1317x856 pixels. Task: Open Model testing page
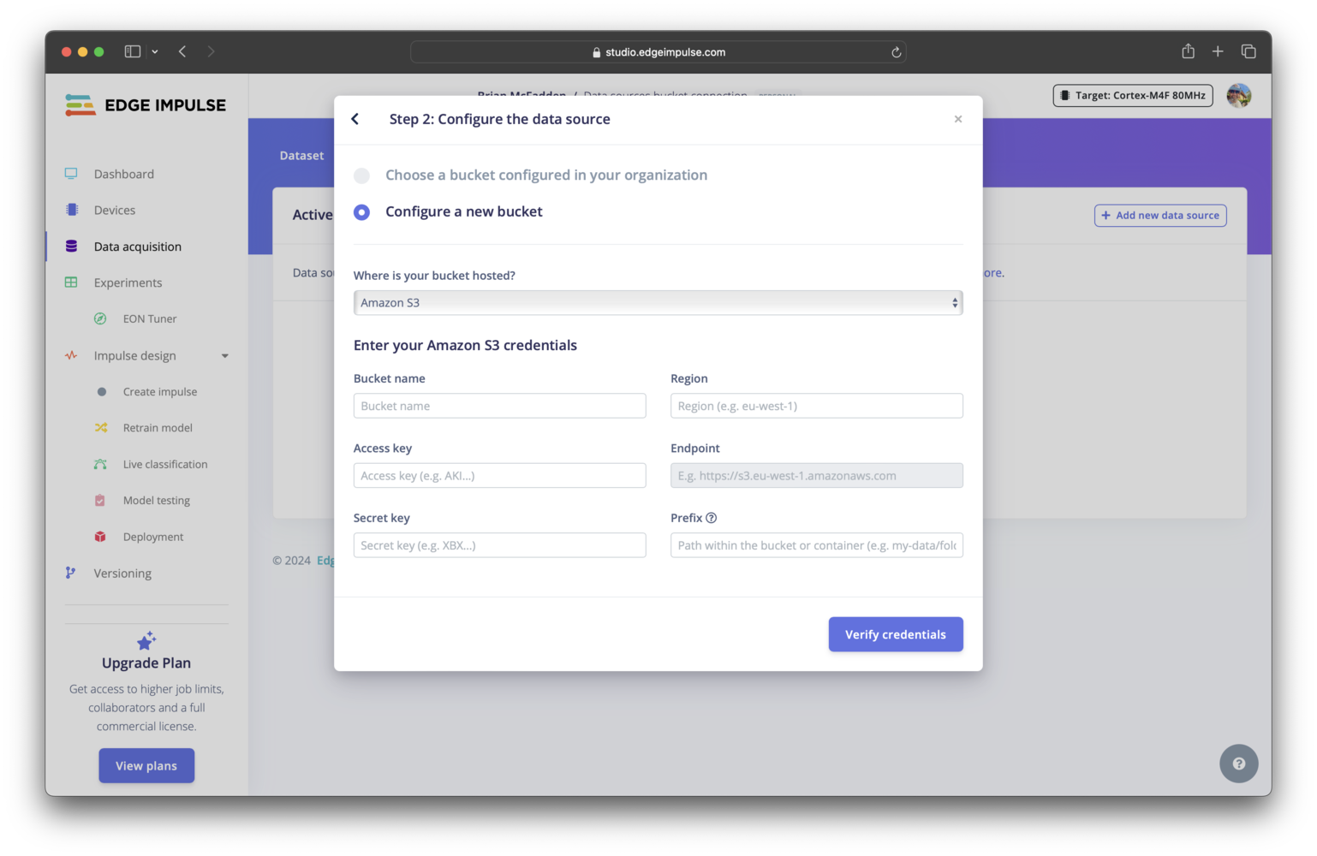coord(157,501)
